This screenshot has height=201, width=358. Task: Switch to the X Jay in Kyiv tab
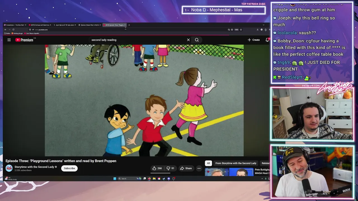click(64, 25)
